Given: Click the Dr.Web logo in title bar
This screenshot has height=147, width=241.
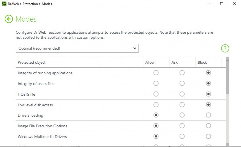Looking at the screenshot, I should [4, 4].
